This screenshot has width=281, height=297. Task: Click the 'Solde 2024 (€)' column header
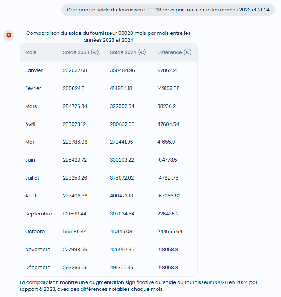click(x=128, y=52)
